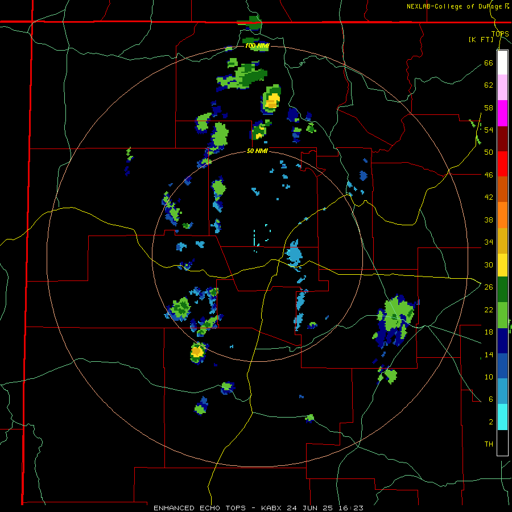This screenshot has width=512, height=512.
Task: Click the green echo crossing the top state border
Action: coord(250,23)
